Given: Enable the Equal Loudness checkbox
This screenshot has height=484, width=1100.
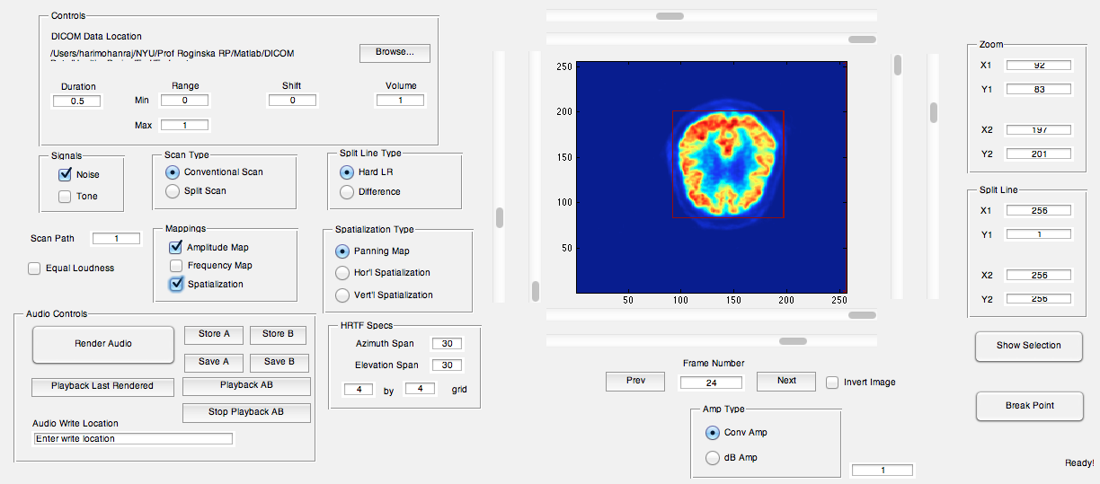Looking at the screenshot, I should [x=34, y=268].
